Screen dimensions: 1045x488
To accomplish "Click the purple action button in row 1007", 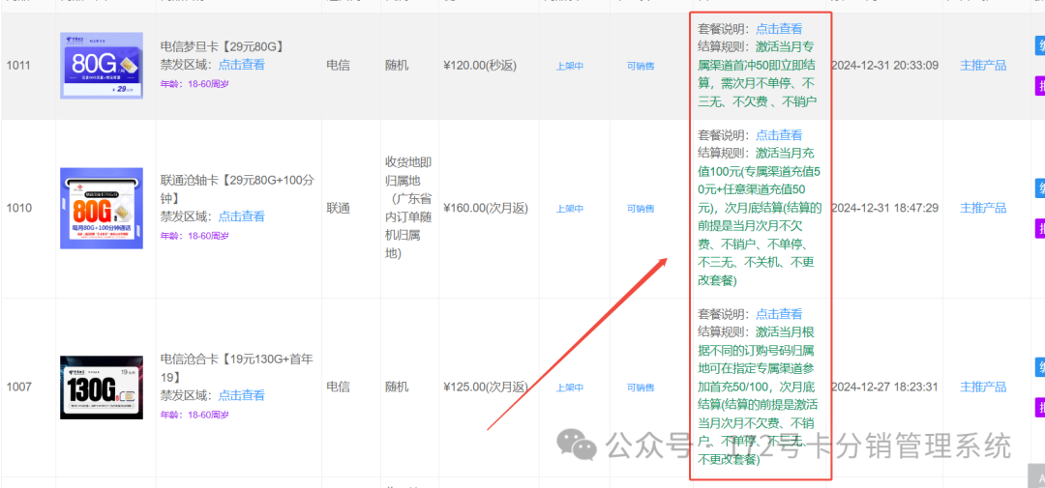I will click(1039, 407).
